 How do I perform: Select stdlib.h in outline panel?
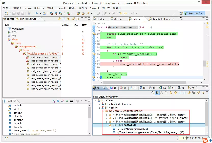18,109
